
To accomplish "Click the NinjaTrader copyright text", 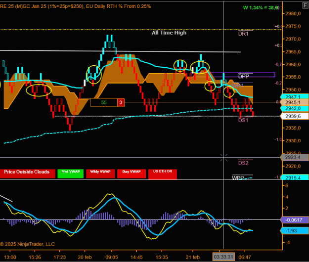I will (27, 244).
